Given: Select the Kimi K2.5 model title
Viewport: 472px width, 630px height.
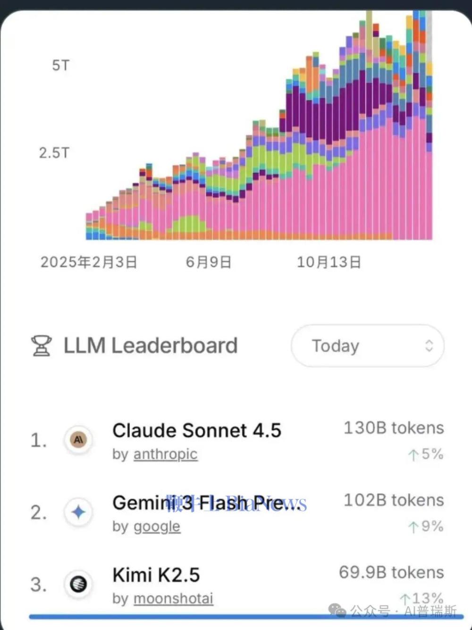Looking at the screenshot, I should 156,575.
